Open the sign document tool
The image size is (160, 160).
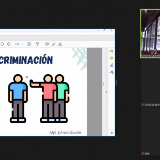point(60,44)
